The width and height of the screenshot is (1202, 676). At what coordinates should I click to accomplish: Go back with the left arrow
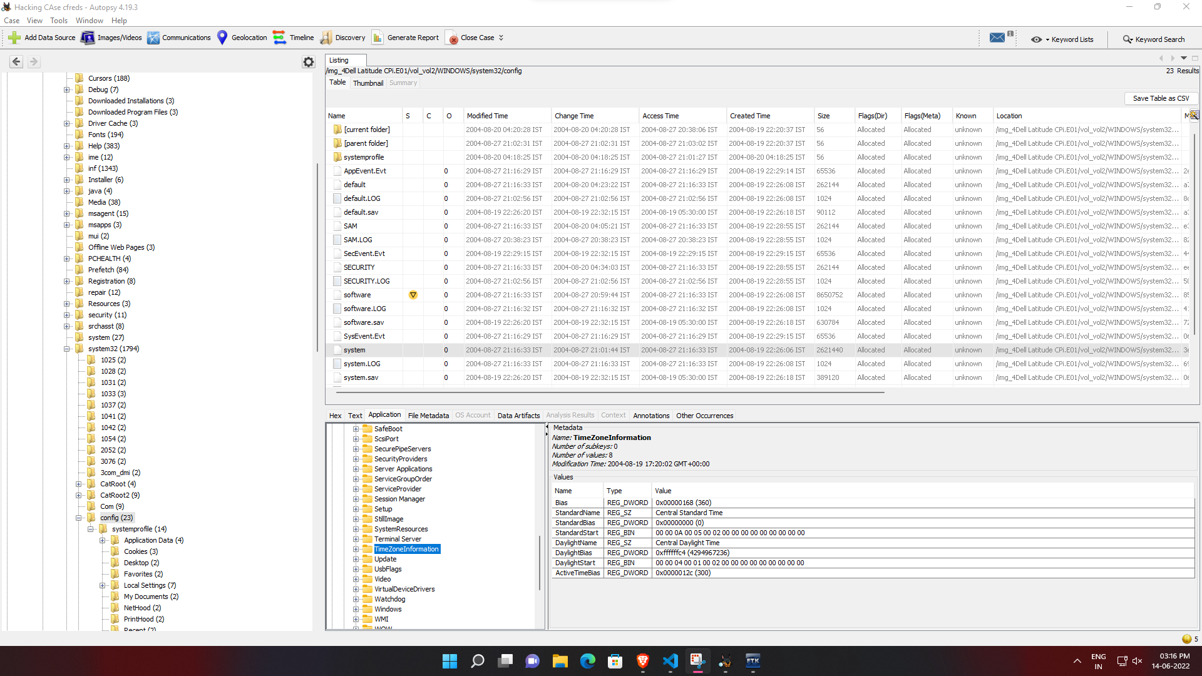click(16, 61)
